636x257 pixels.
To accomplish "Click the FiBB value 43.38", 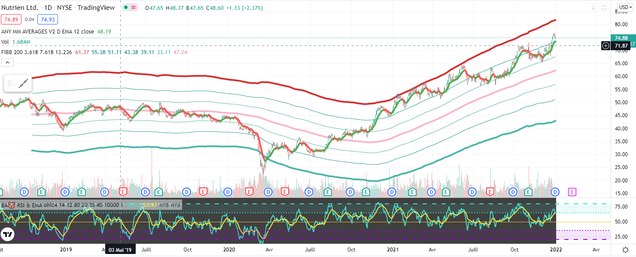I will click(x=131, y=52).
